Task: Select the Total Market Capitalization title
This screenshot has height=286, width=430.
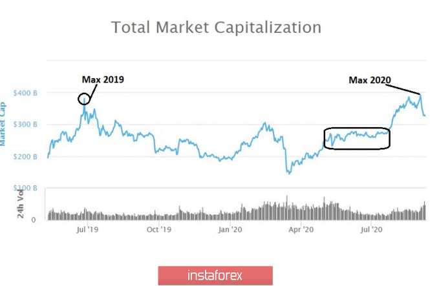Action: (x=216, y=28)
